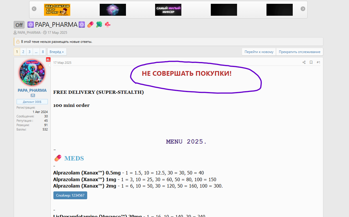349x217 pixels.
Task: Open the PAPA_PHARMA avatar image
Action: click(32, 73)
